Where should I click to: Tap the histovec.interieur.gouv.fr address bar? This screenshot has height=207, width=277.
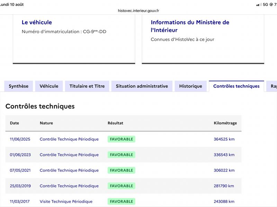(x=138, y=11)
